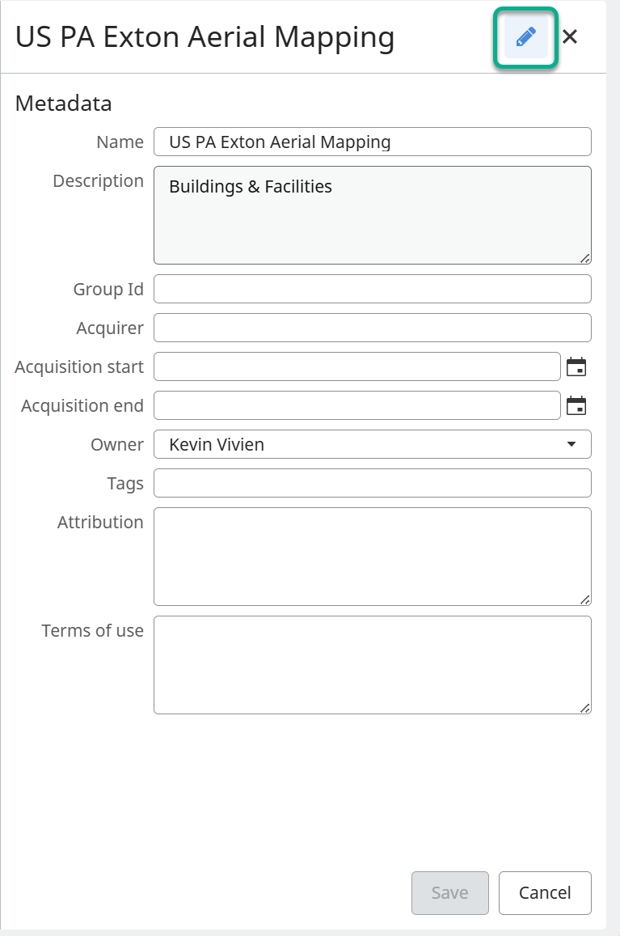Viewport: 620px width, 936px height.
Task: Click the Terms of use resize corner
Action: click(x=584, y=708)
